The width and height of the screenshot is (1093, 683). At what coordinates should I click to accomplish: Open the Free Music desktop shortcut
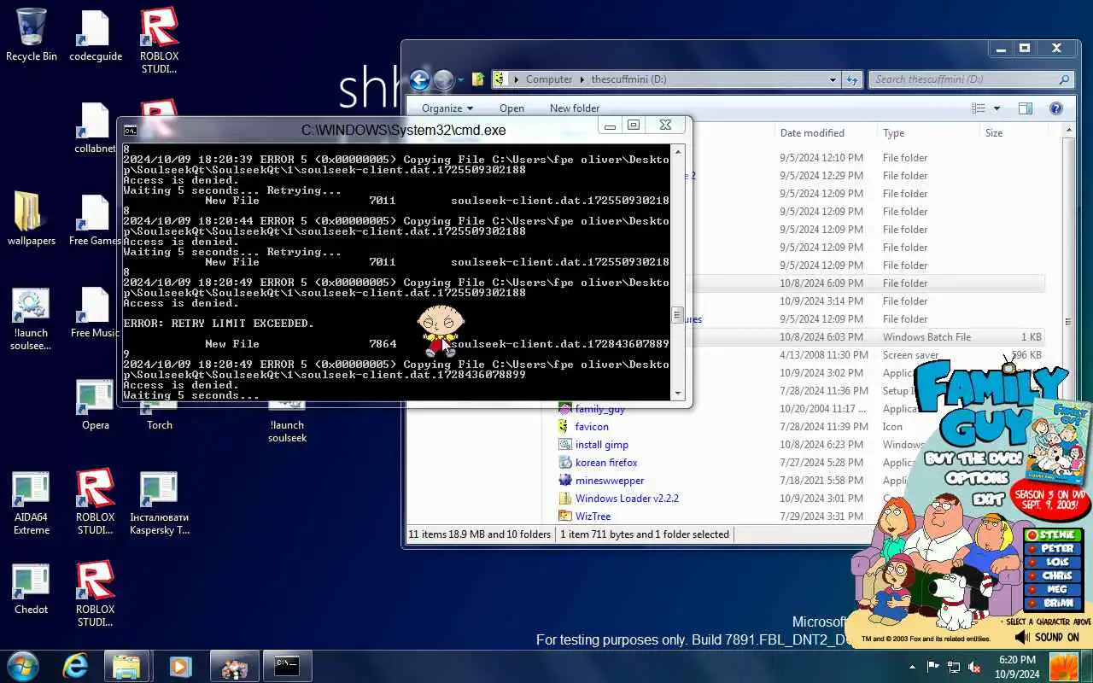coord(96,312)
